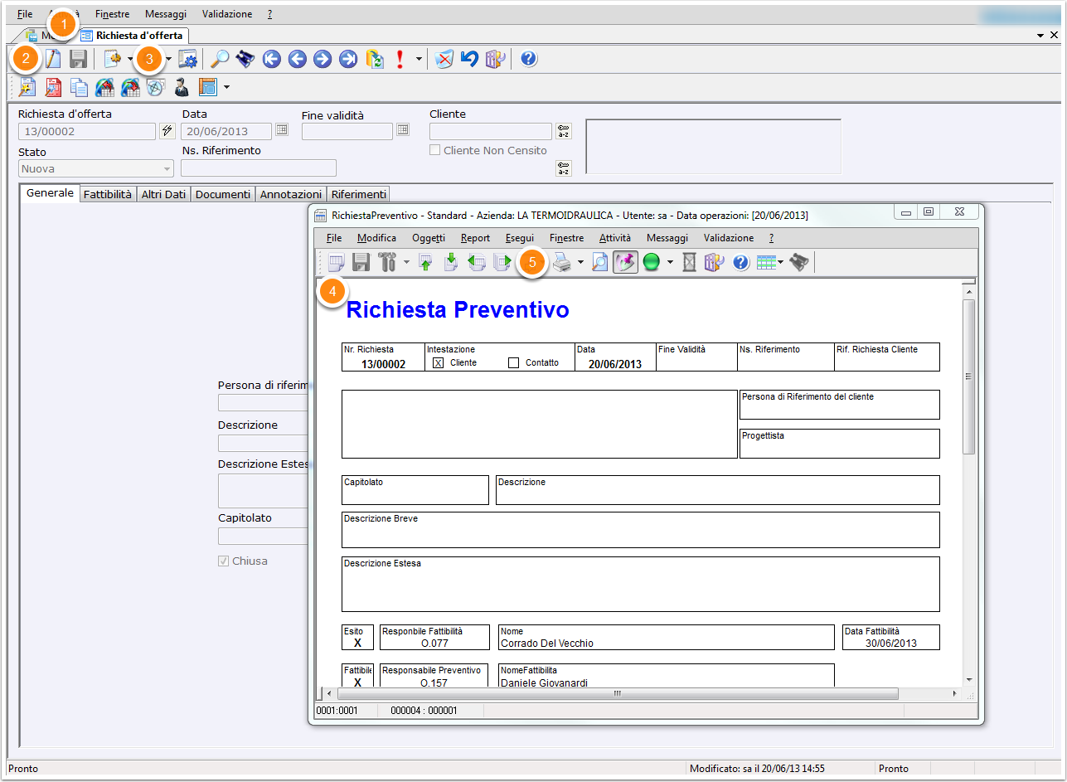Click the a-z lookup button beside Cliente field
The image size is (1067, 782).
click(563, 131)
